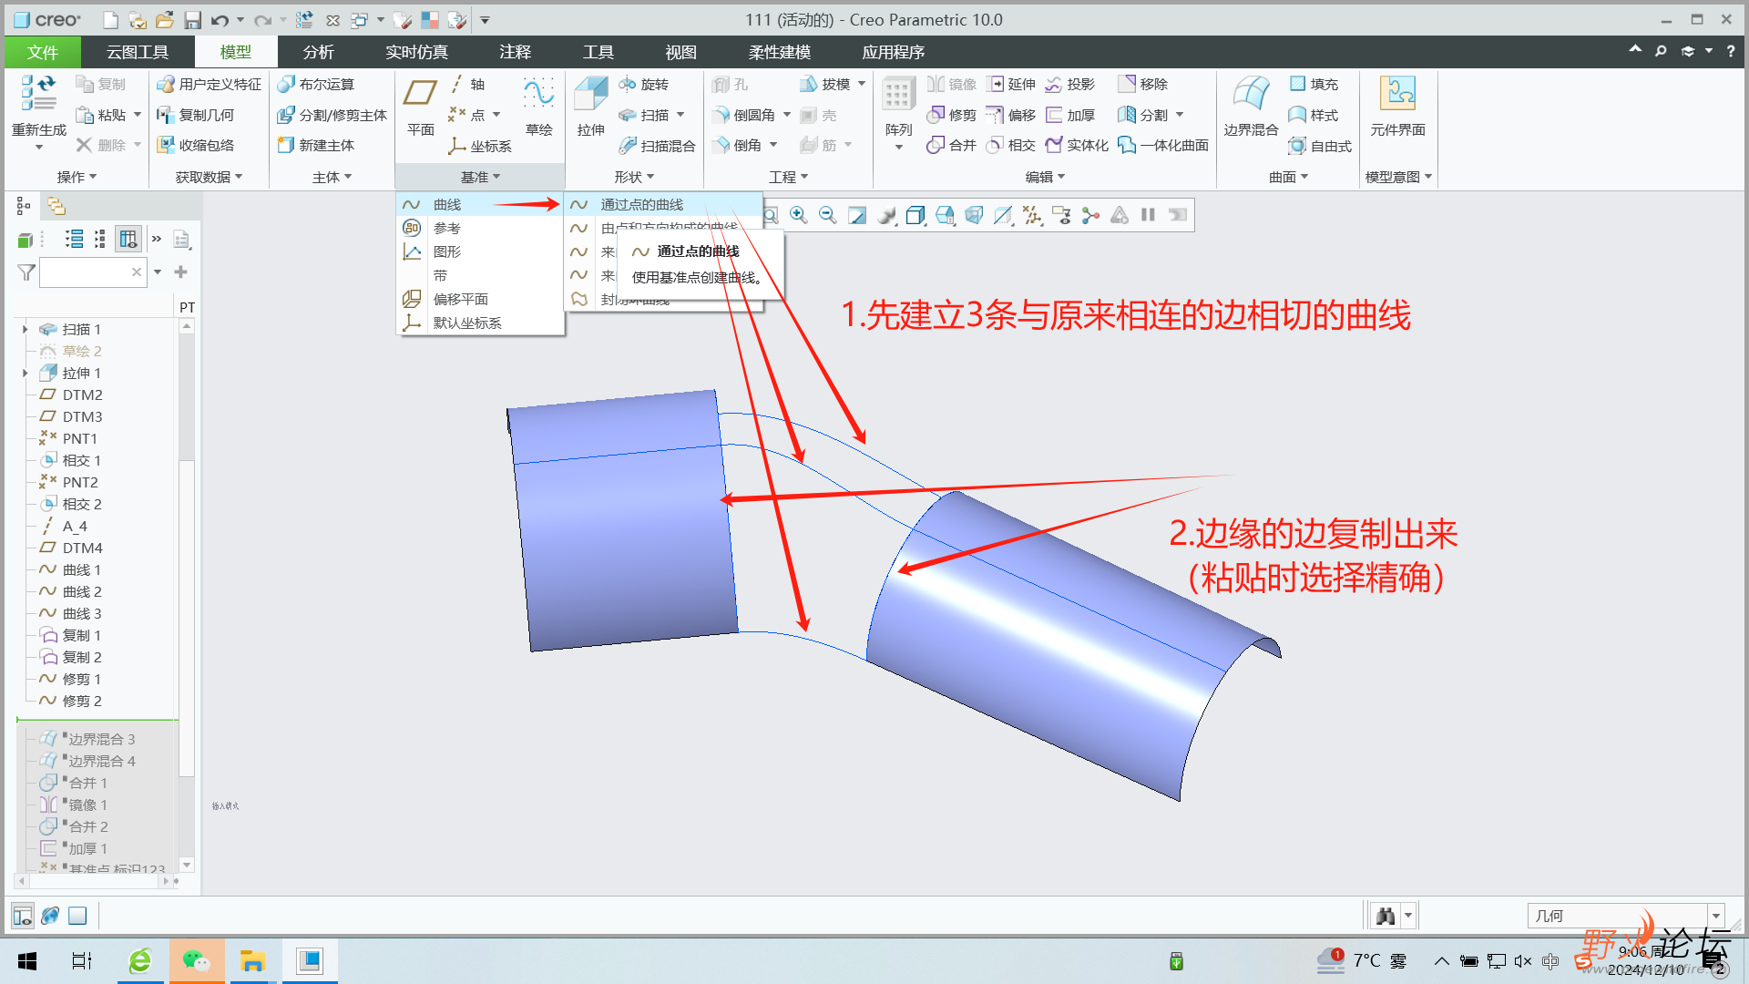Toggle the model tree columns display button
Screen dimensions: 1749x984
128,239
